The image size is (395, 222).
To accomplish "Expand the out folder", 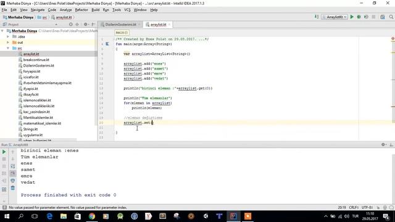I will point(8,43).
